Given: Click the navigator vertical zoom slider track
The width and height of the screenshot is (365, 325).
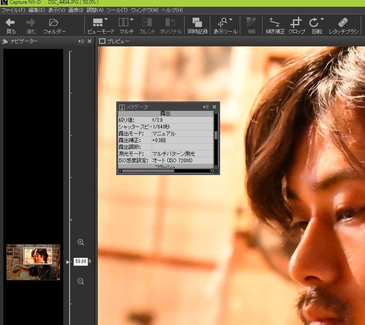Looking at the screenshot, I should 70,169.
